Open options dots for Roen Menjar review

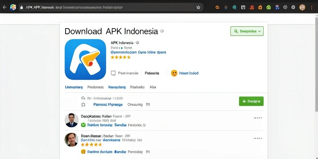pos(258,138)
